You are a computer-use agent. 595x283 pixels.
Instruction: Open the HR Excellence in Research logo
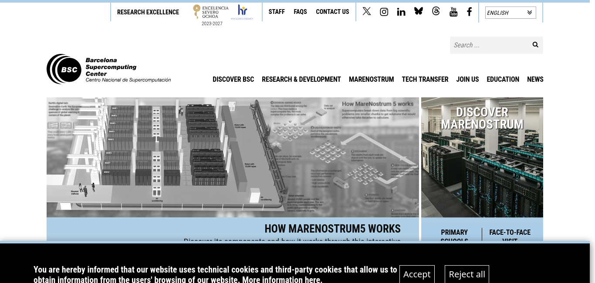click(242, 12)
